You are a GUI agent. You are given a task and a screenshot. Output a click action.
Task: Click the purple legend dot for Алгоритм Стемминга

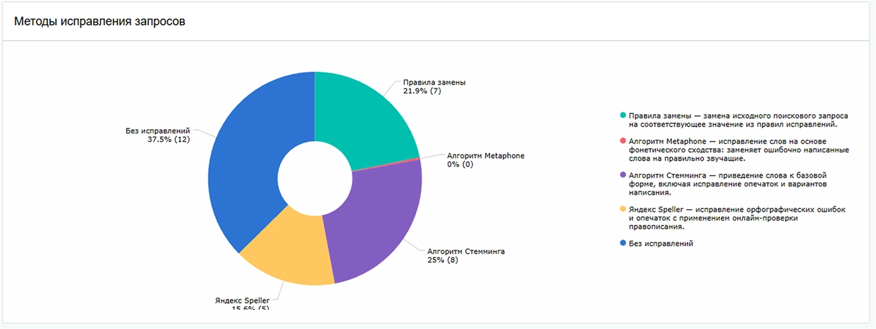[x=623, y=176]
